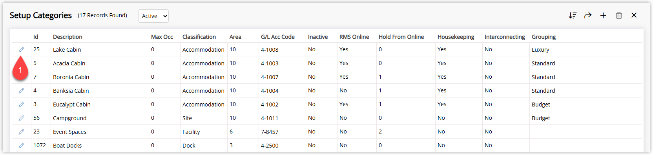Click the trash delete icon
Viewport: 653px width, 155px height.
619,15
